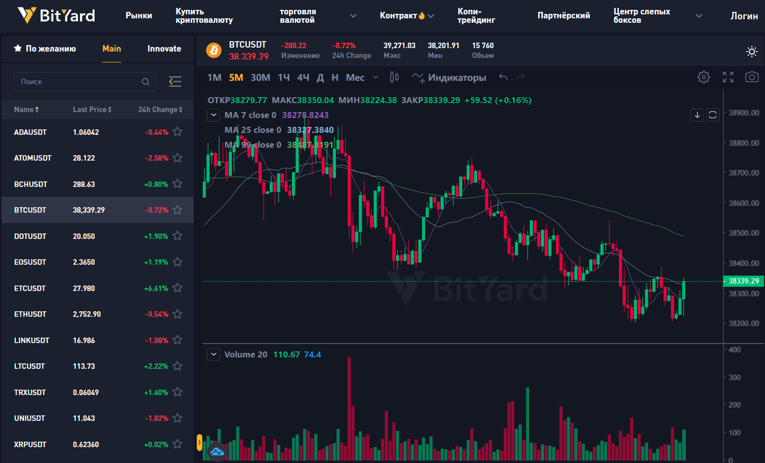This screenshot has height=463, width=765.
Task: Open the Партнёрский page
Action: [x=564, y=16]
